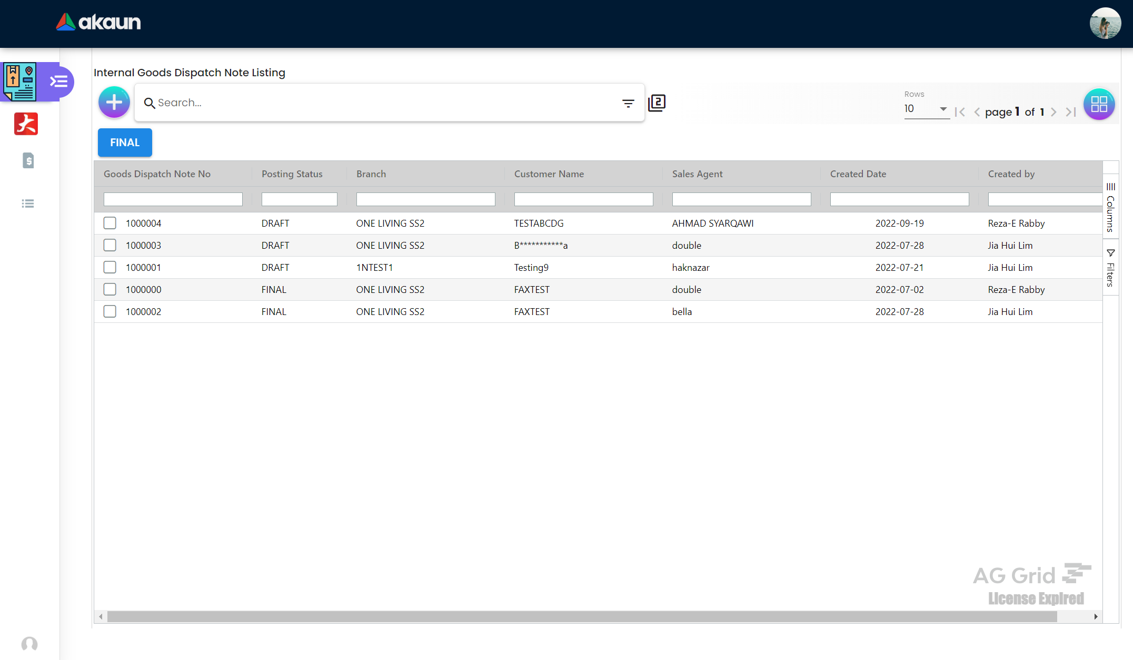The width and height of the screenshot is (1133, 660).
Task: Select checkbox for note 1000001
Action: pos(110,267)
